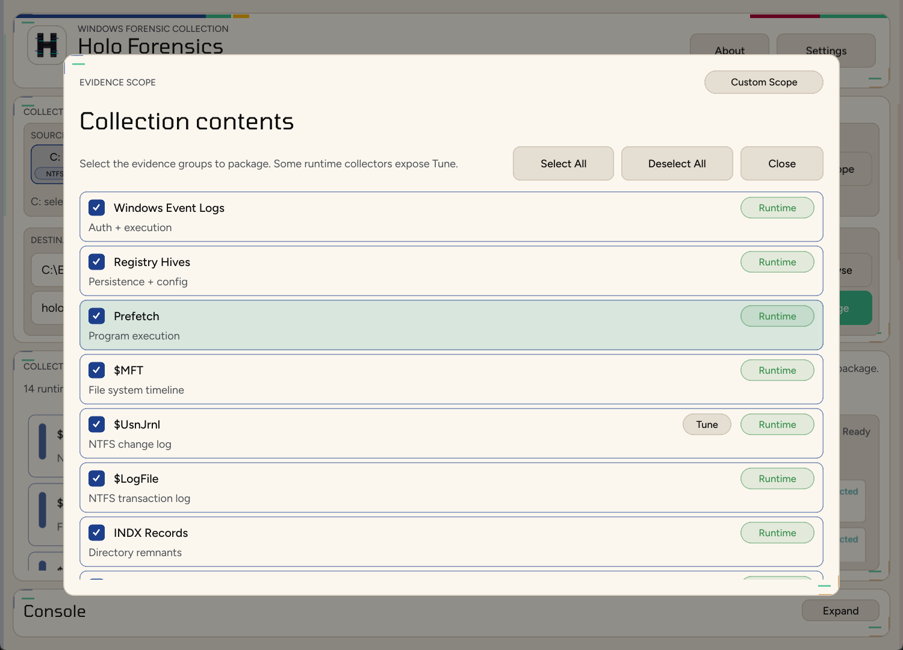Expand the Console panel
The width and height of the screenshot is (903, 650).
tap(840, 611)
